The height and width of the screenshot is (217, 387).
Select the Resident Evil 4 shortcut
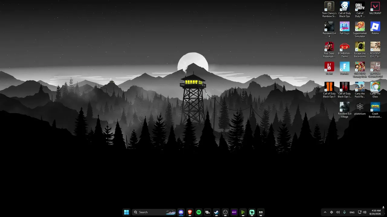pyautogui.click(x=329, y=30)
